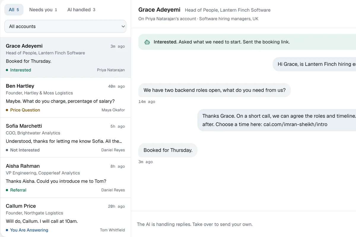Click the Interested summary banner
Screen dimensions: 356x237
(247, 42)
